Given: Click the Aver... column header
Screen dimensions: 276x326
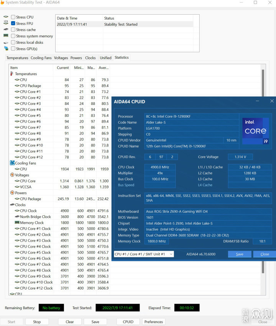Looking at the screenshot, I should click(103, 68).
